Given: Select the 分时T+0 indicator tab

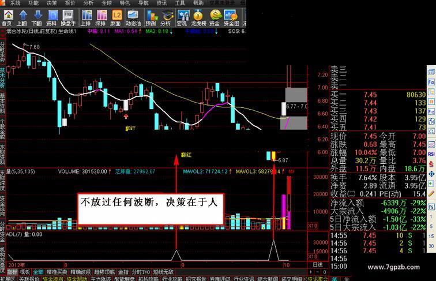Looking at the screenshot, I should (x=141, y=272).
